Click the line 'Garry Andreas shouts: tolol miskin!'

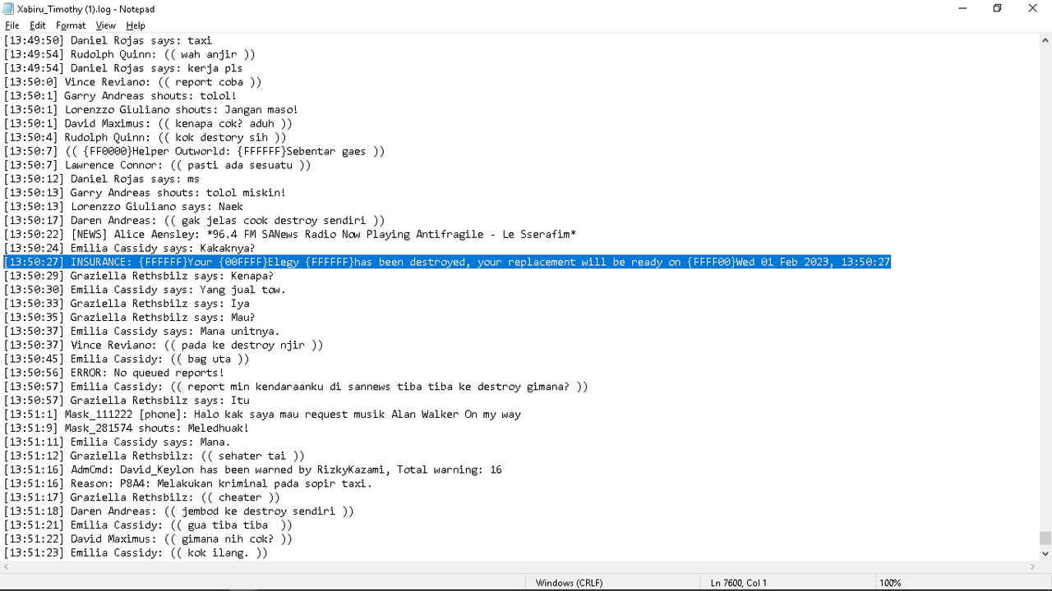tap(145, 193)
